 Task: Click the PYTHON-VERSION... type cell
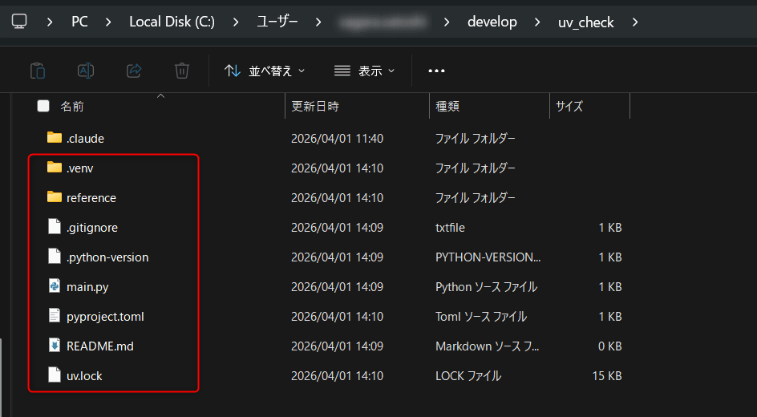[488, 257]
